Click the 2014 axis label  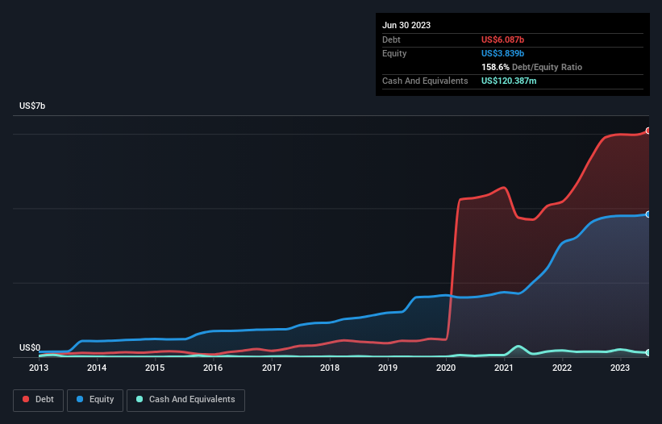coord(97,368)
